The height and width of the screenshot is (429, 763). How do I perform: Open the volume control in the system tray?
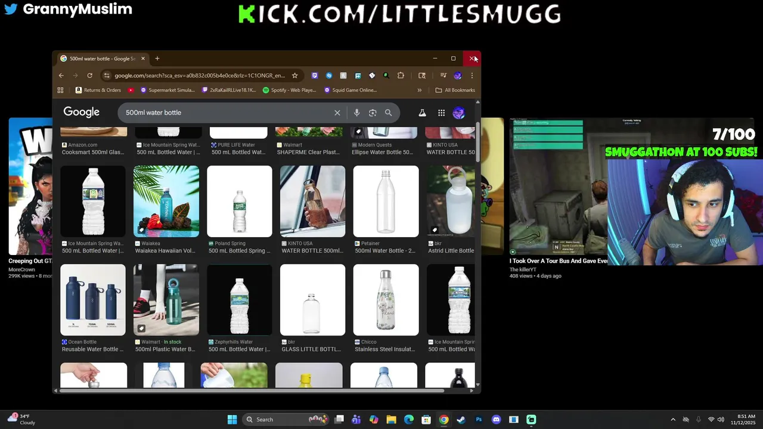[x=721, y=419]
